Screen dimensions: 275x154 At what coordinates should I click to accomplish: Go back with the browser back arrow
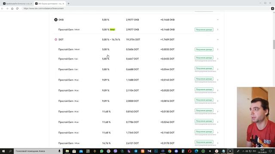click(x=2, y=9)
